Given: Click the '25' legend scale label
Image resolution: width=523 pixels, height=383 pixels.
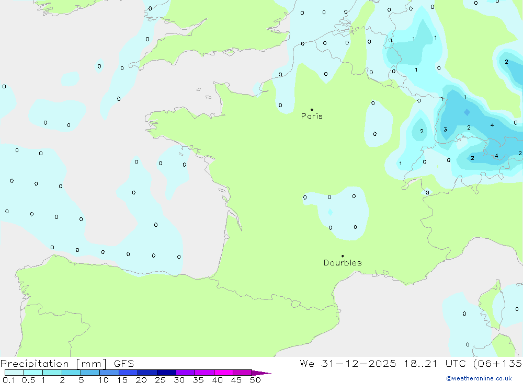Looking at the screenshot, I should click(161, 380).
